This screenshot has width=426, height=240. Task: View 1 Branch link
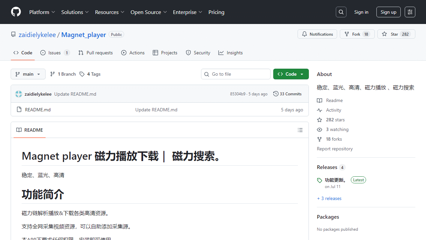(x=63, y=74)
